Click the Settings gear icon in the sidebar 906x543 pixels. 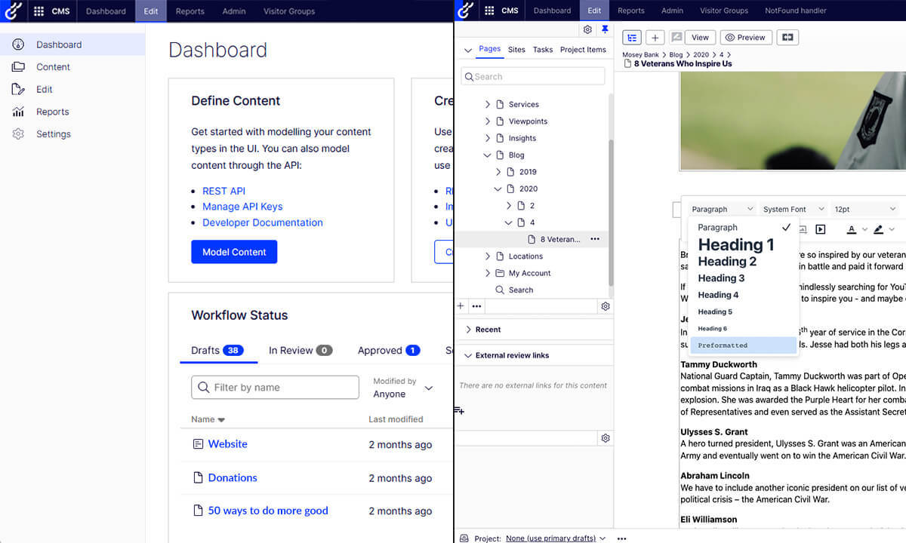click(19, 134)
